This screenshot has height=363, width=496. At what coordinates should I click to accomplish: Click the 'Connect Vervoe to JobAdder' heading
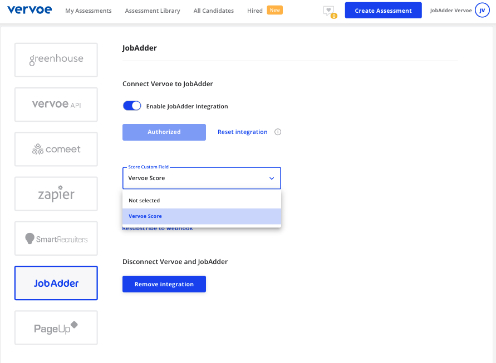(x=168, y=84)
